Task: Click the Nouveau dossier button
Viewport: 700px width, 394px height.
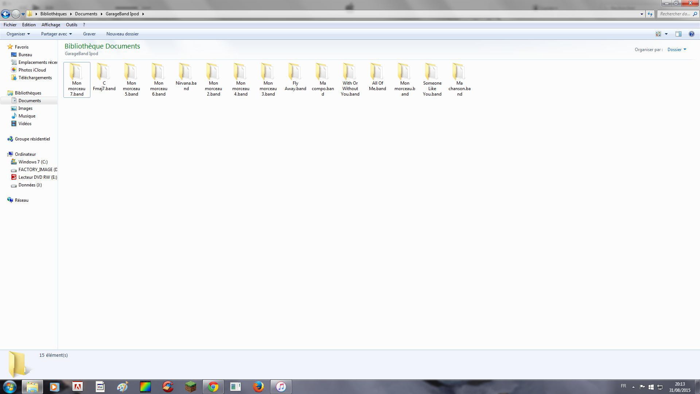Action: coord(122,34)
